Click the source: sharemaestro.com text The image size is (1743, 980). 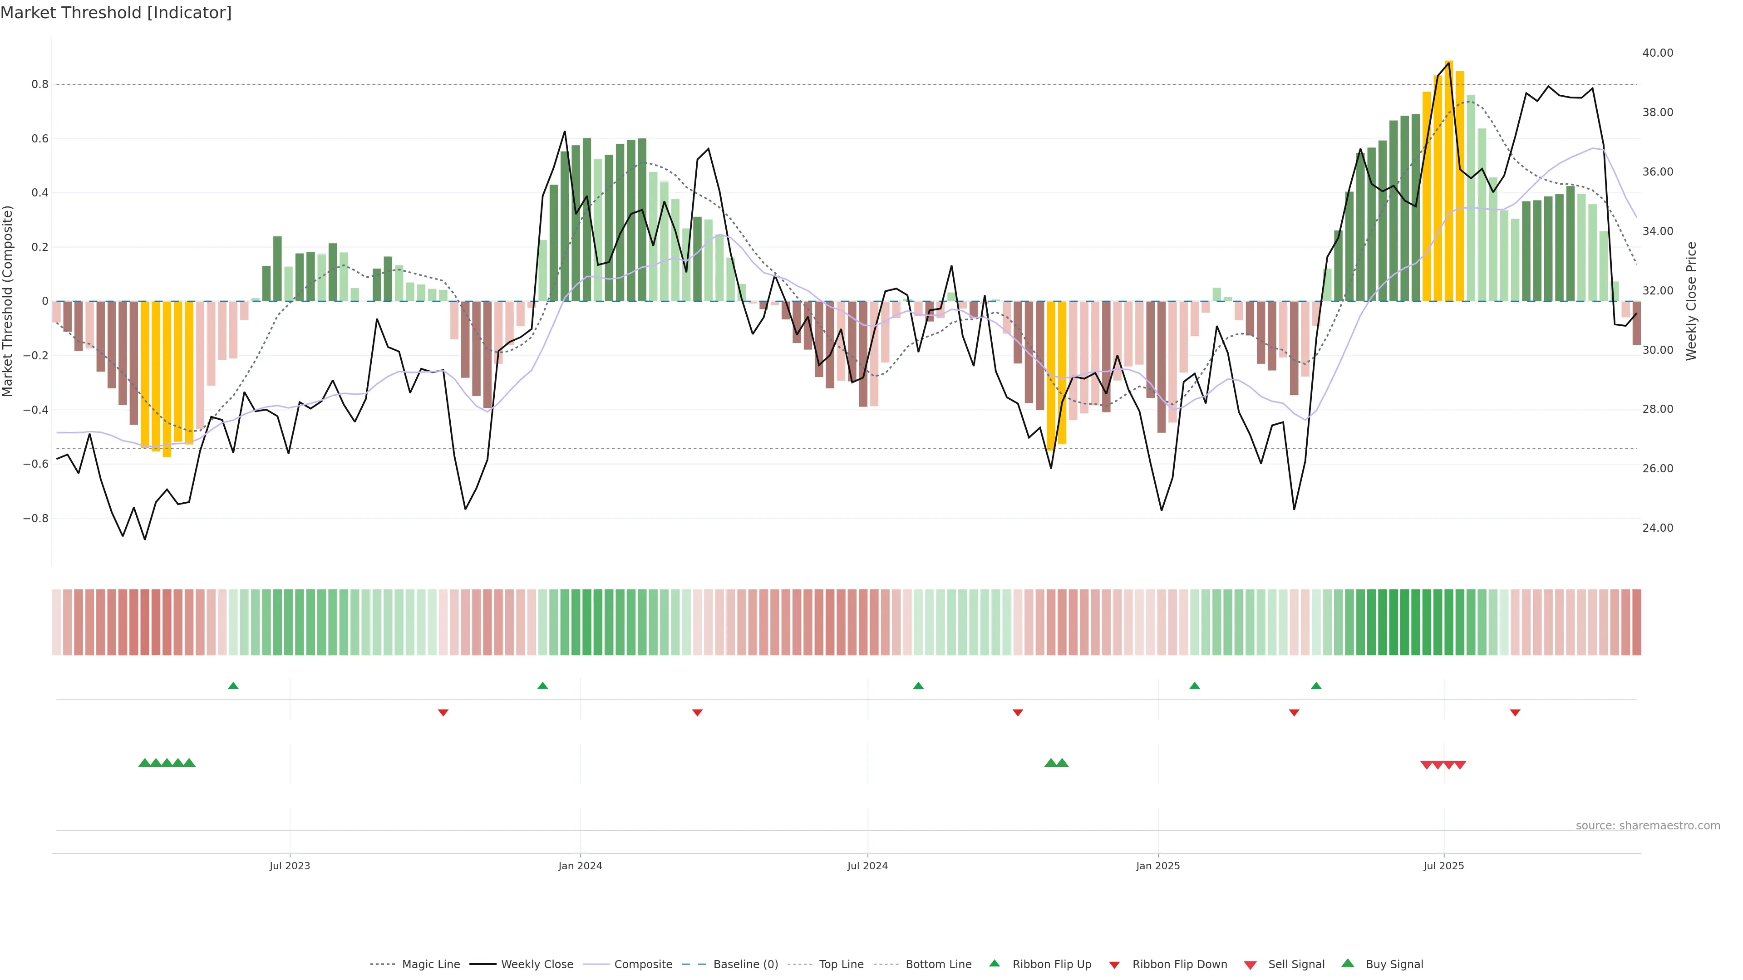(x=1648, y=826)
